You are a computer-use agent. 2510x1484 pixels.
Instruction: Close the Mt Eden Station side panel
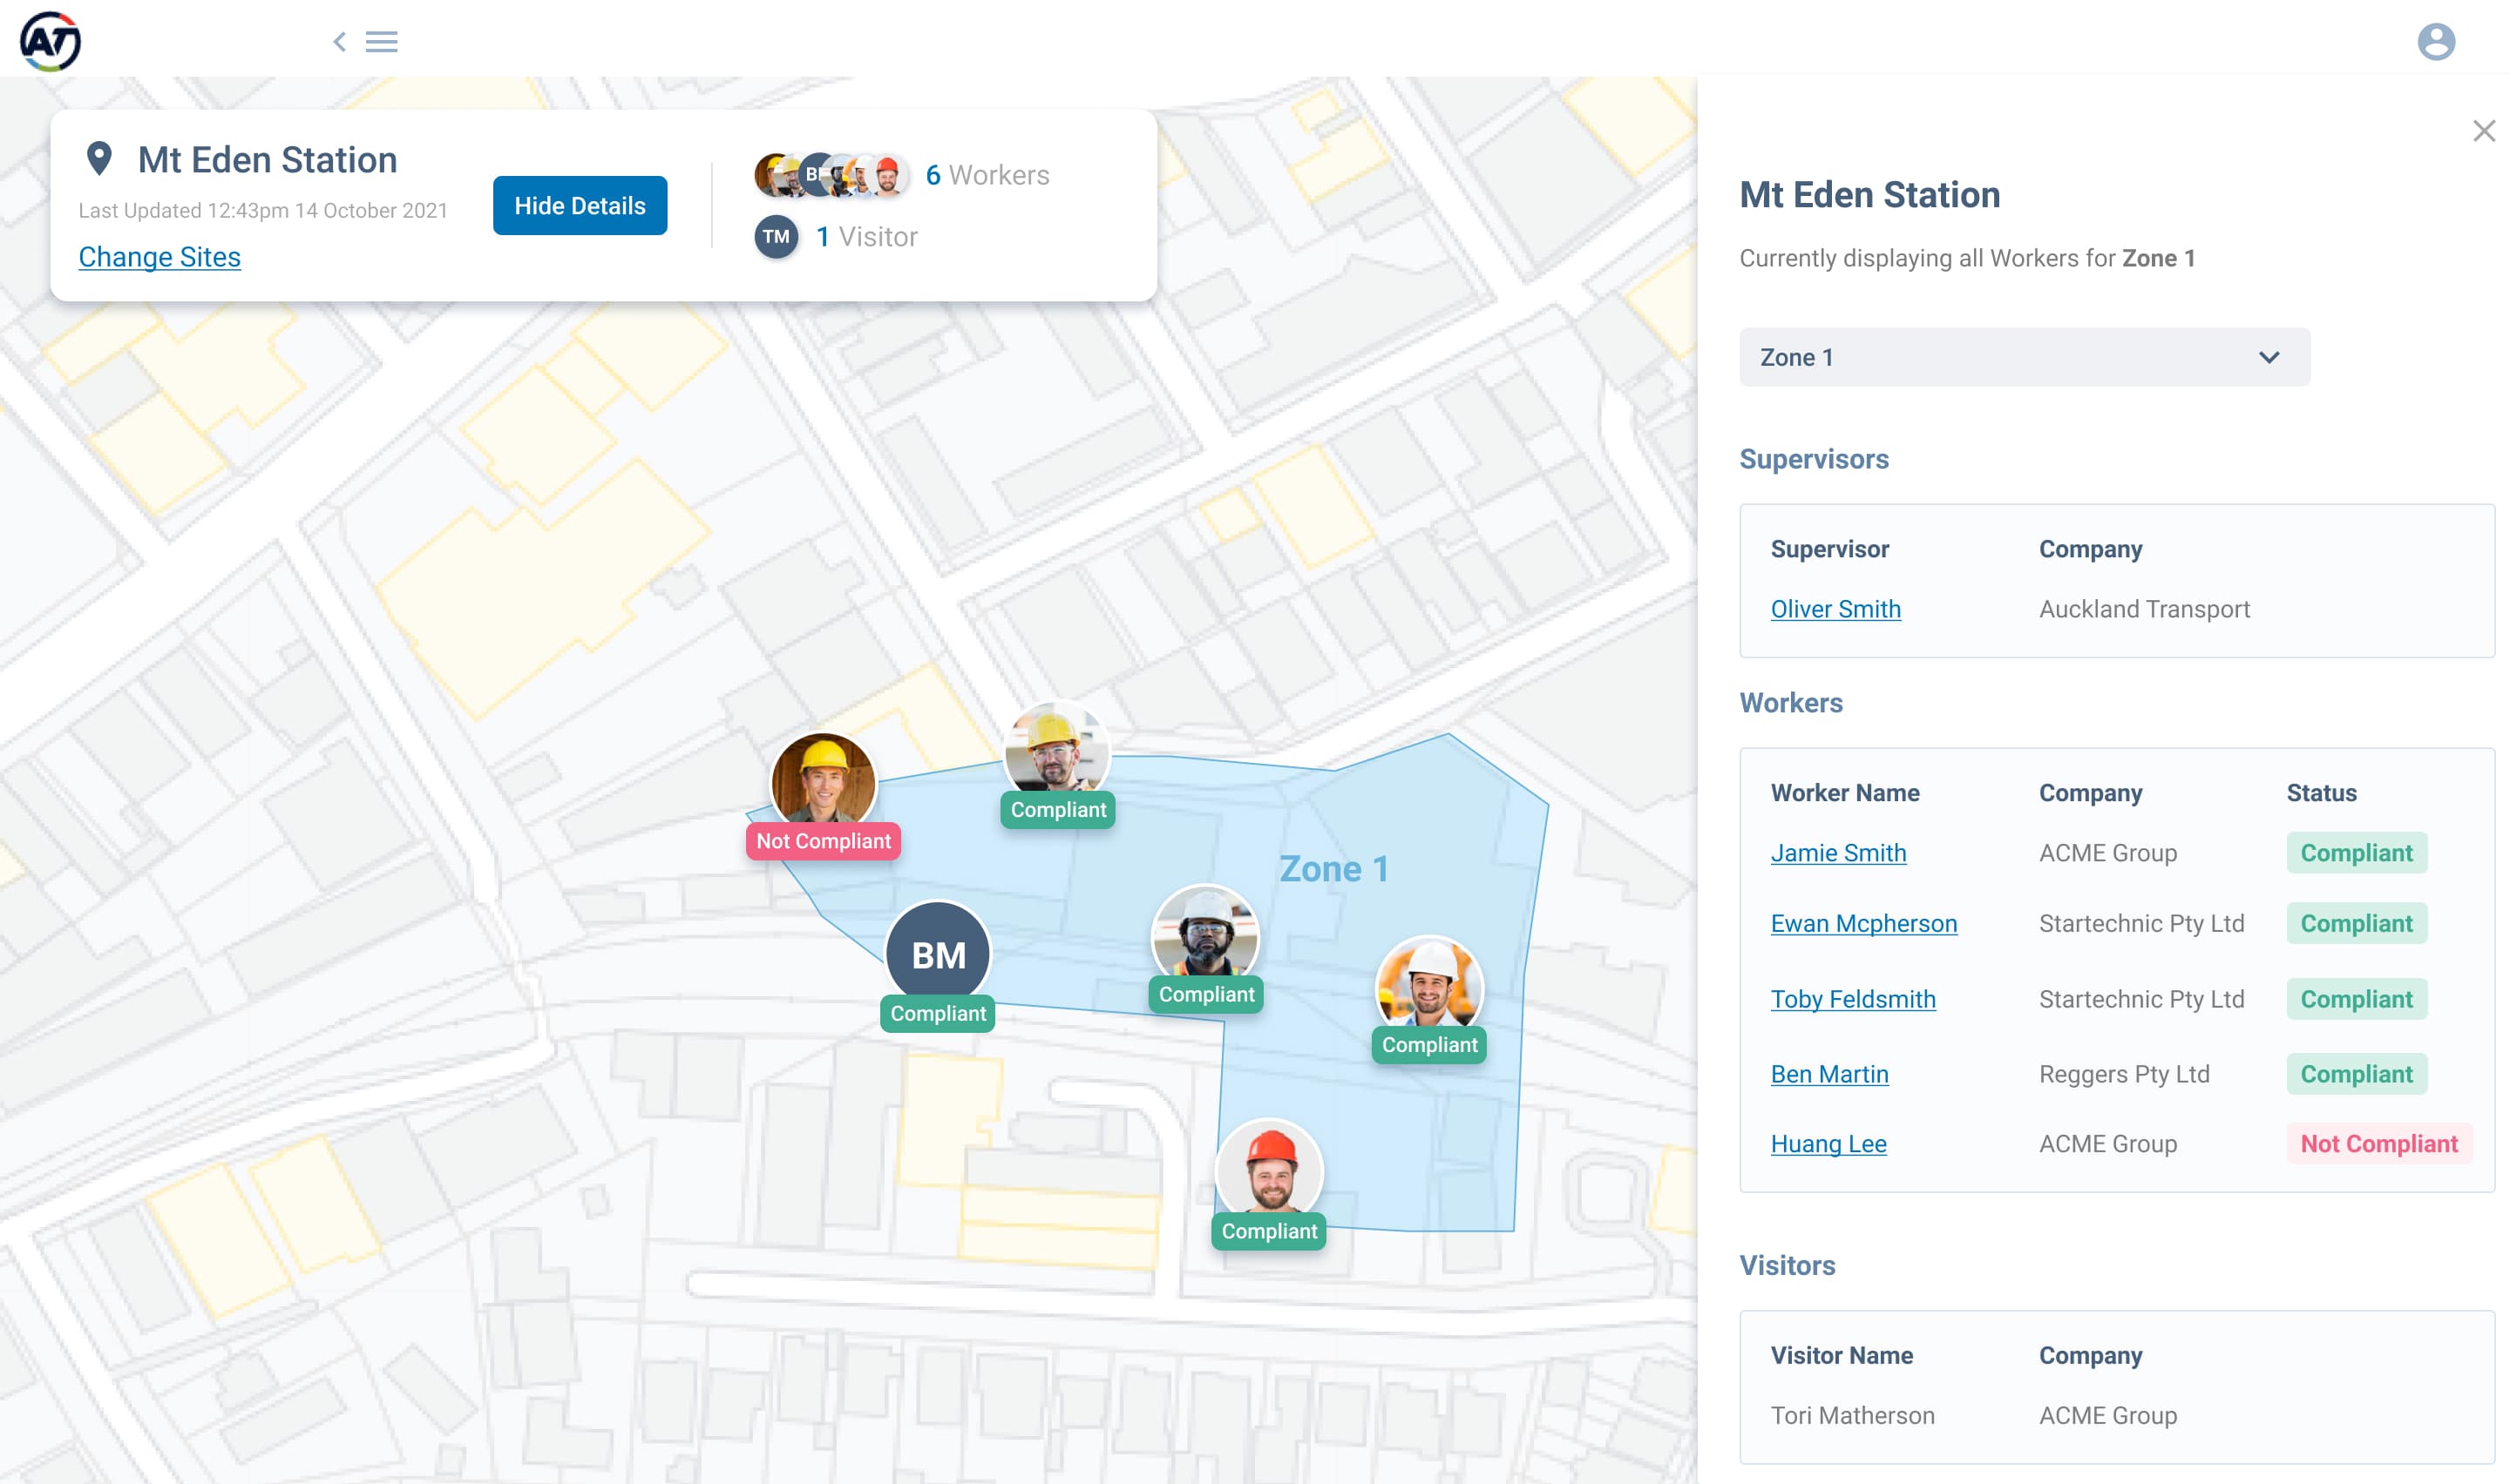pos(2483,131)
